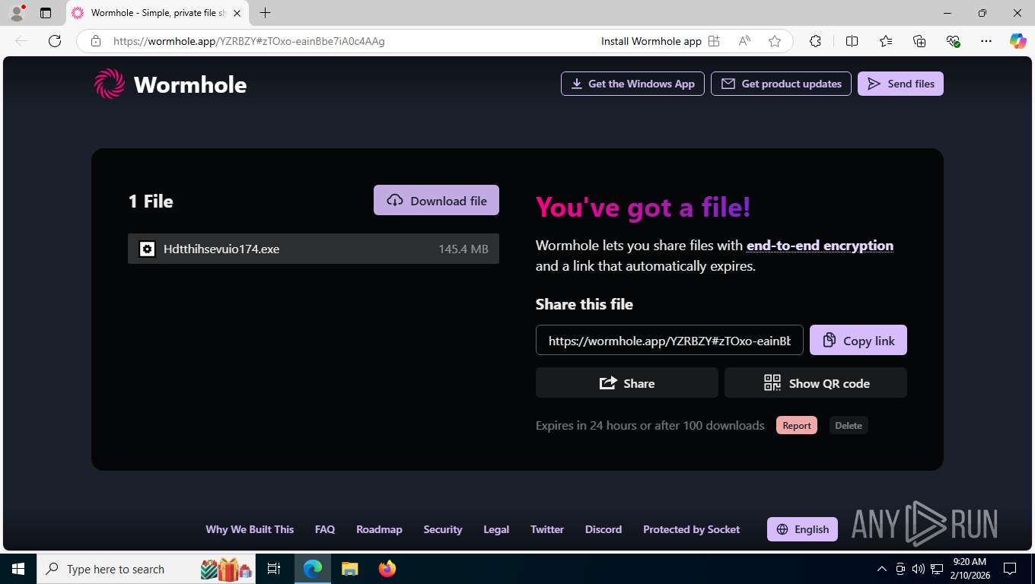The height and width of the screenshot is (584, 1035).
Task: Open Read aloud in address bar
Action: [x=744, y=41]
